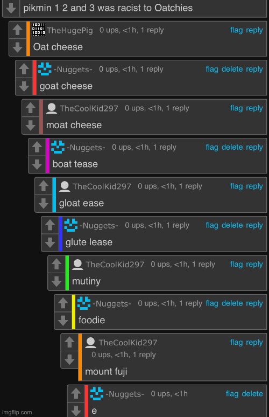269x417 pixels.
Task: Open -Nuggets- profile on goat cheese comment
Action: 73,69
